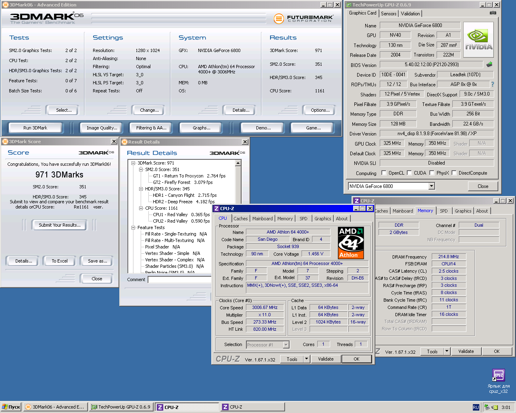This screenshot has height=413, width=516.
Task: Click Validate in the front CPU-Z window
Action: coord(326,359)
